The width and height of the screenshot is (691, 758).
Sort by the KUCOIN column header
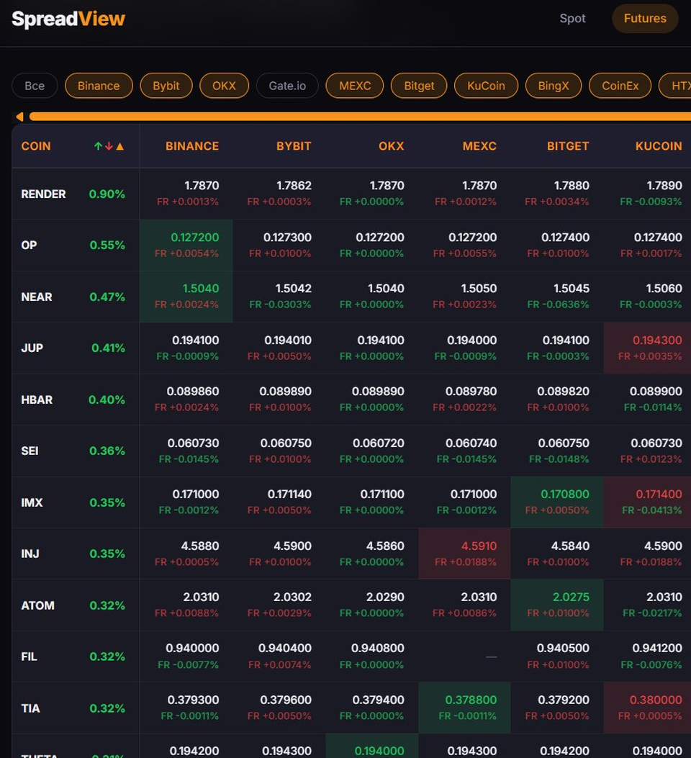[659, 146]
